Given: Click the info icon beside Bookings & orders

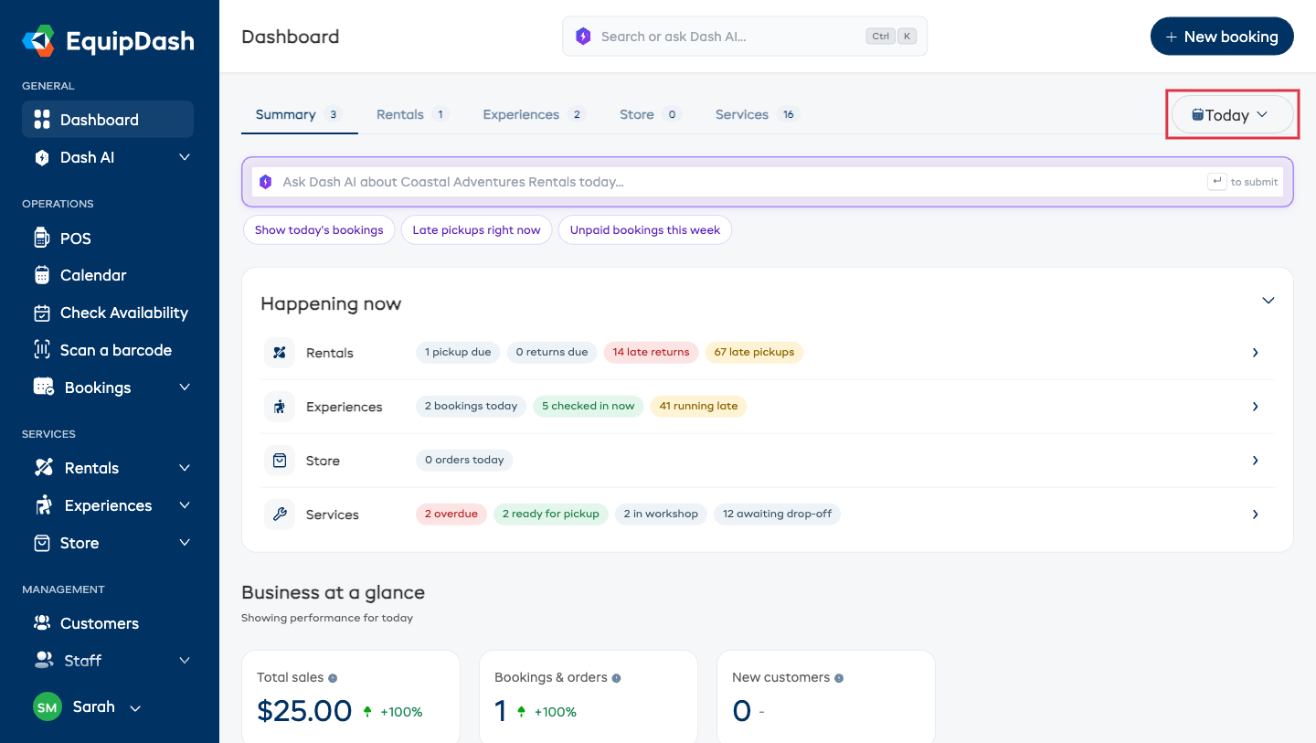Looking at the screenshot, I should 616,678.
